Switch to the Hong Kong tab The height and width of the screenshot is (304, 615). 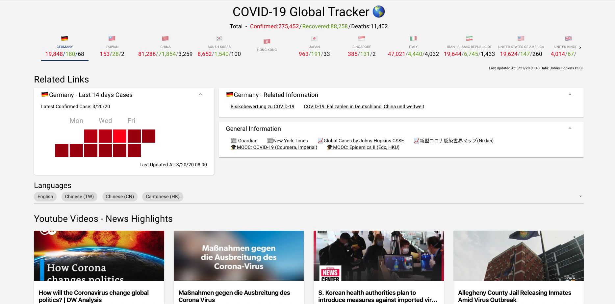tap(267, 47)
